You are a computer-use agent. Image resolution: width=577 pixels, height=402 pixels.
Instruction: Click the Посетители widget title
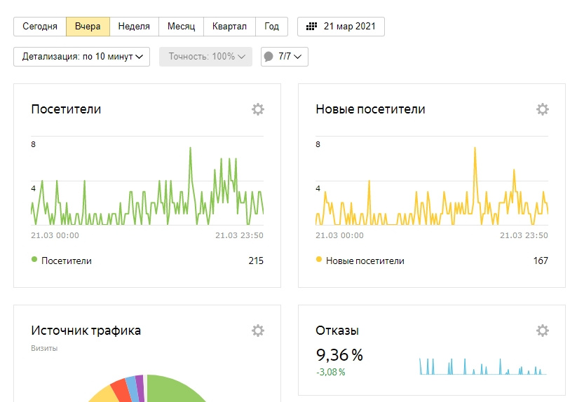[x=66, y=109]
